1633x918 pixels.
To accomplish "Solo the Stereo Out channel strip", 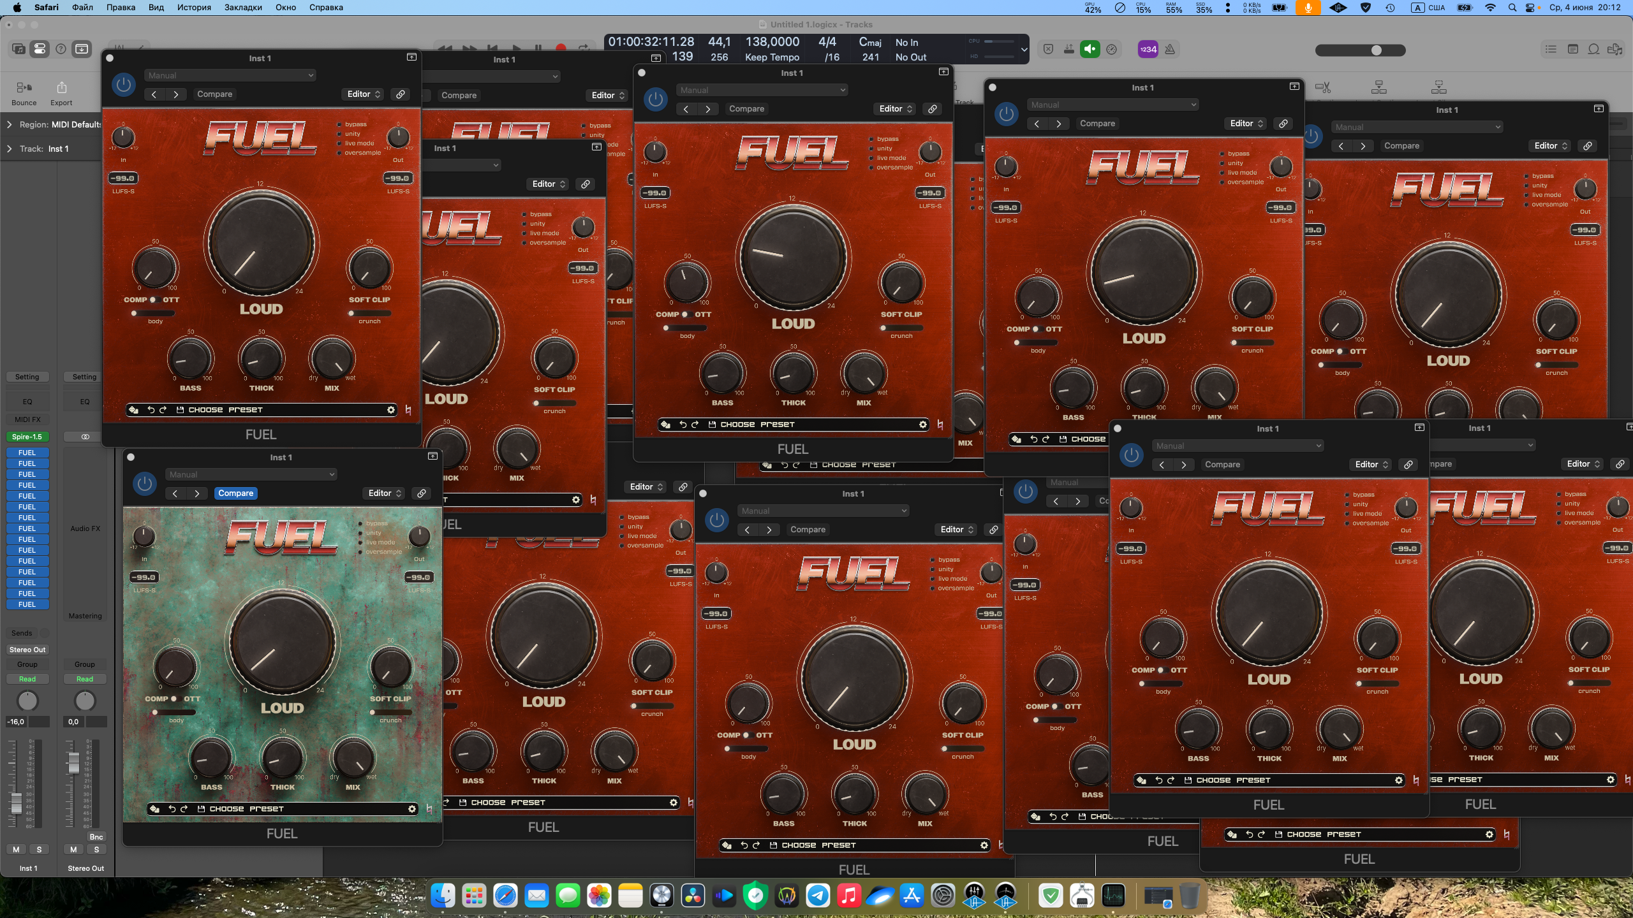I will (96, 849).
